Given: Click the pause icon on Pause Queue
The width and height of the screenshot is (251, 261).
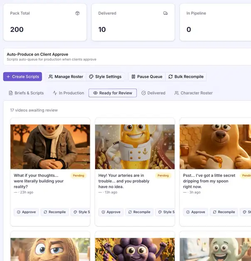Looking at the screenshot, I should (x=133, y=77).
